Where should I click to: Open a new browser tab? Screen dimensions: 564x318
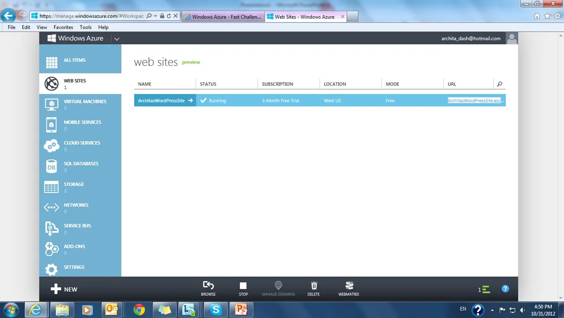353,17
